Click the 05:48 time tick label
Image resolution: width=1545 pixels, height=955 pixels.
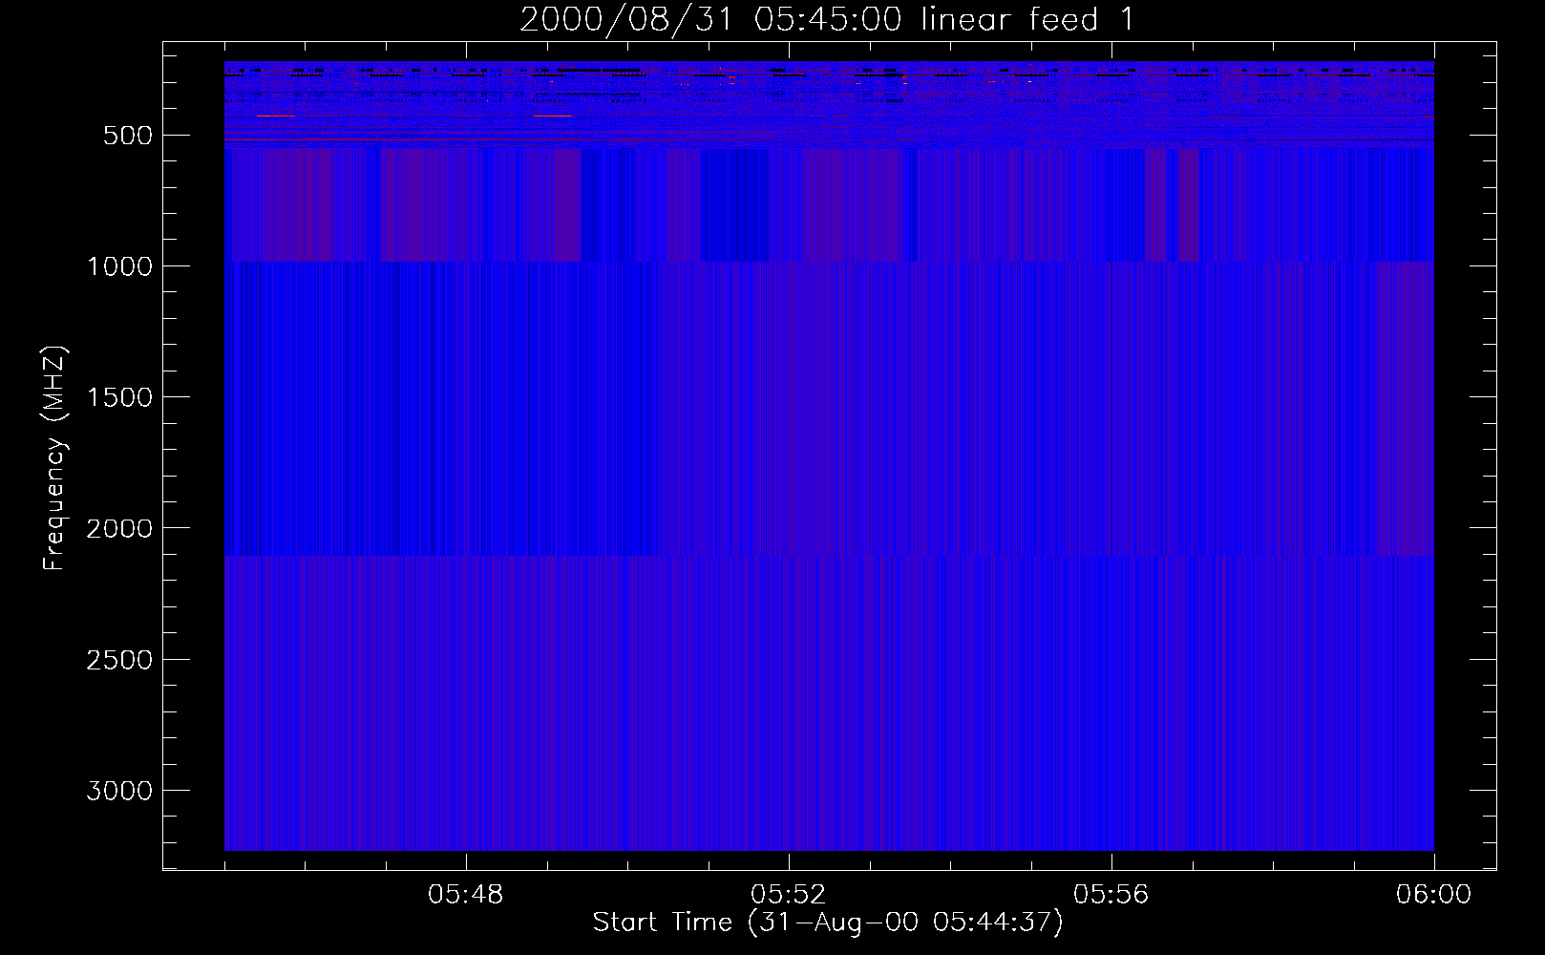466,895
